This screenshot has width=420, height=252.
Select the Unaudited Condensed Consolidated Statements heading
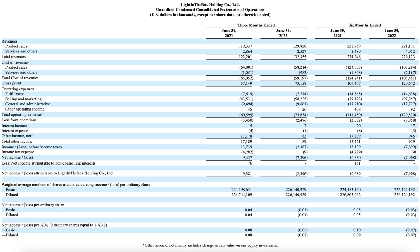(x=210, y=10)
